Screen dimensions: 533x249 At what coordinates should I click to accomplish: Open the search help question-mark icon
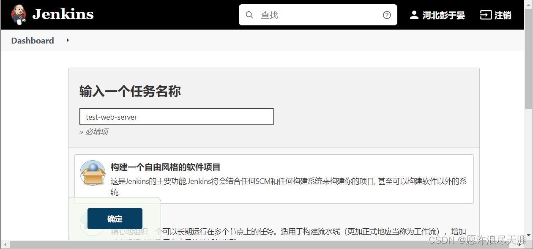[x=387, y=15]
